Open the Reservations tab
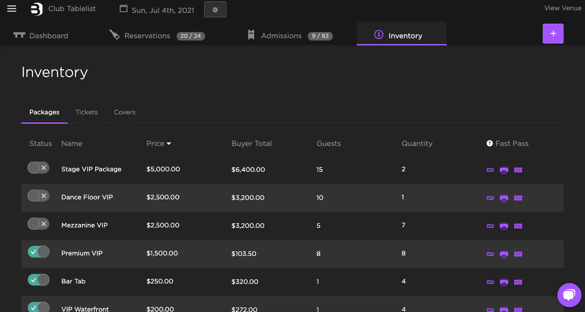This screenshot has width=585, height=312. [x=147, y=36]
